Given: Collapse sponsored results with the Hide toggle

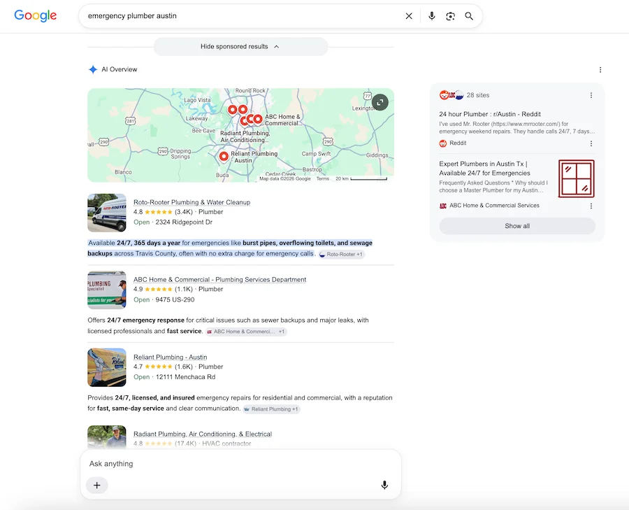Looking at the screenshot, I should click(x=240, y=47).
